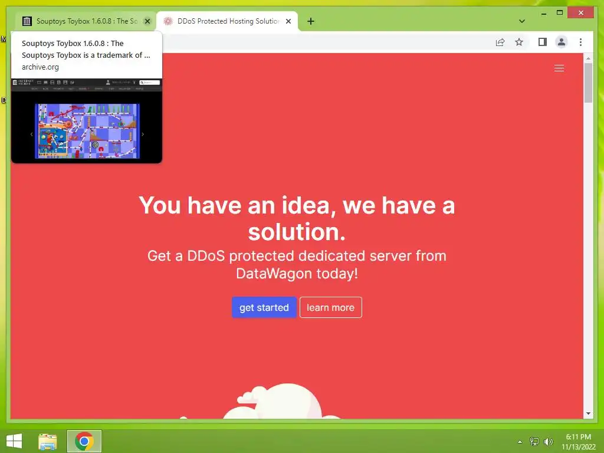Select the DDoS Protected Hosting Solution tab
The image size is (604, 453).
click(x=228, y=21)
